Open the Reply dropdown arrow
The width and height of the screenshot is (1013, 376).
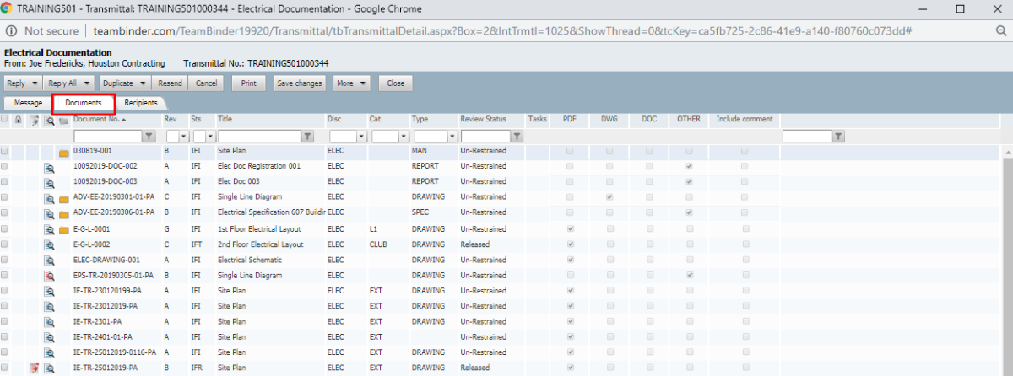coord(35,83)
